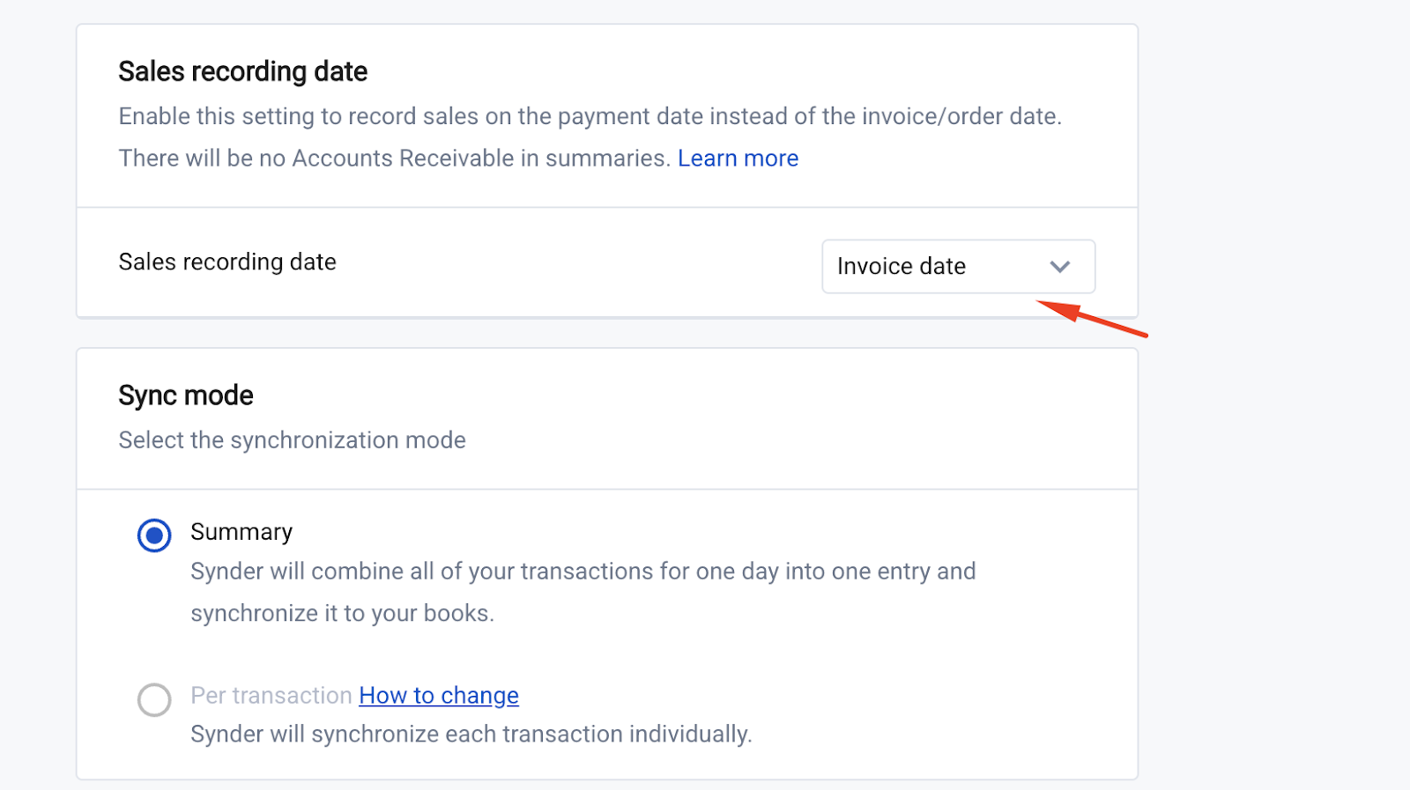
Task: Click the Summary description about combining transactions
Action: 583,572
